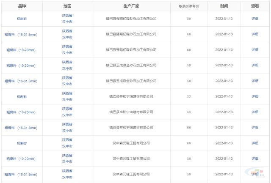The height and width of the screenshot is (183, 271).
Task: Click 机制砂 link for 汉中森元隆工贸
Action: point(22,143)
